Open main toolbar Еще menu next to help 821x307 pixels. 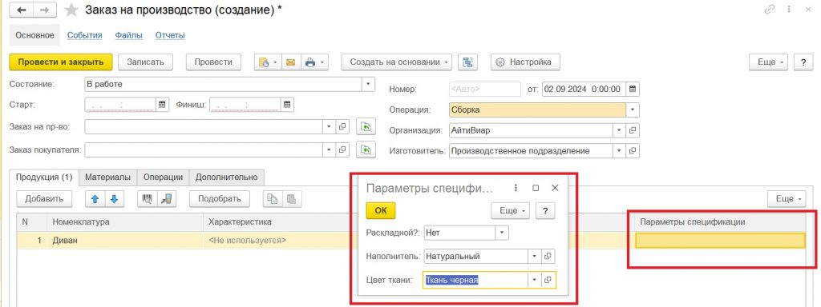(x=769, y=62)
